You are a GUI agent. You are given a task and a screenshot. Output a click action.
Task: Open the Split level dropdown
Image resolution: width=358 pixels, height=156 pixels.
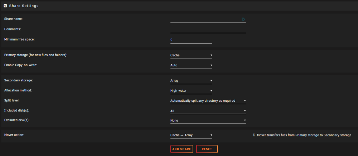coord(208,101)
